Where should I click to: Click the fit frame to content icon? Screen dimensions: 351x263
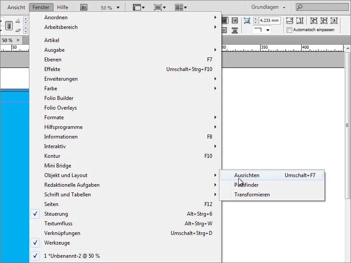point(324,21)
